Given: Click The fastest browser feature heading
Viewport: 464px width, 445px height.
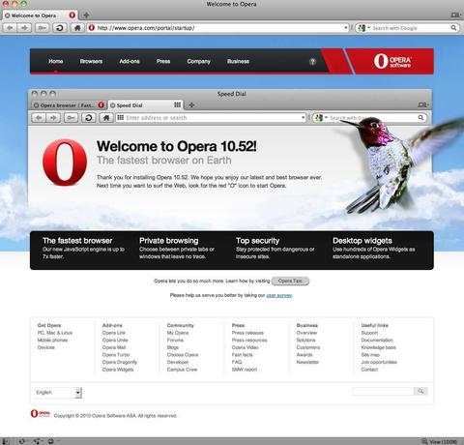Looking at the screenshot, I should (77, 241).
